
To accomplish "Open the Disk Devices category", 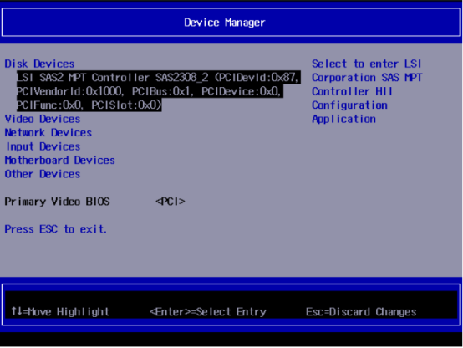I will click(x=39, y=64).
